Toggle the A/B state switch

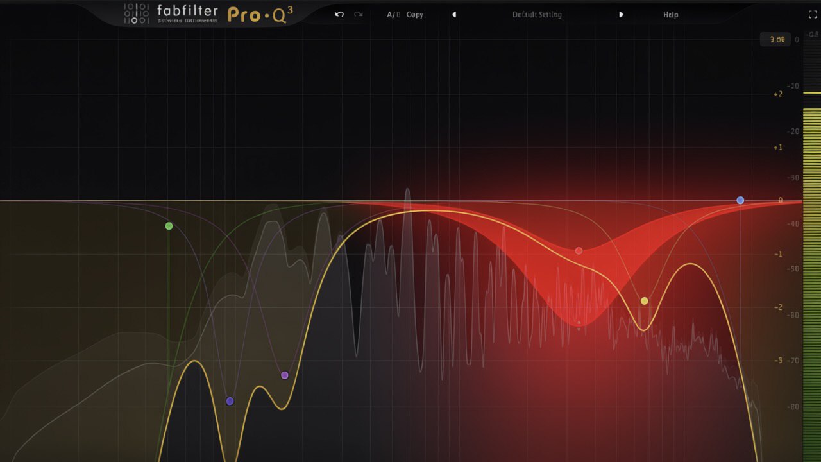tap(393, 15)
